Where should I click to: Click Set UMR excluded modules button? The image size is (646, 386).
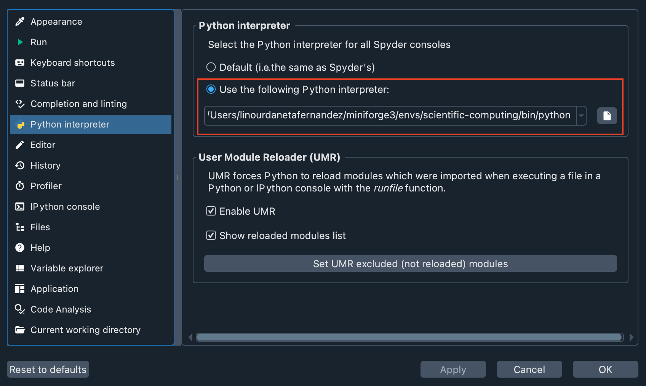click(410, 263)
